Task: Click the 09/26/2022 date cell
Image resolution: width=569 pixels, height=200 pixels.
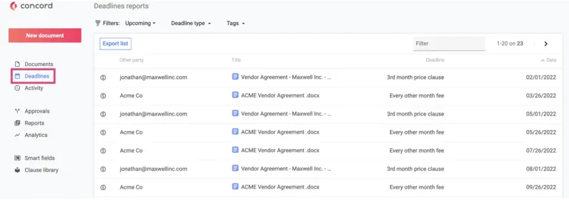Action: coord(541,187)
